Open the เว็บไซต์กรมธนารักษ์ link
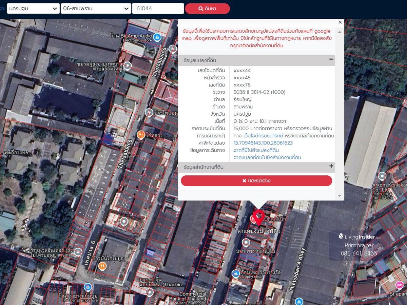This screenshot has width=407, height=305. coord(263,136)
